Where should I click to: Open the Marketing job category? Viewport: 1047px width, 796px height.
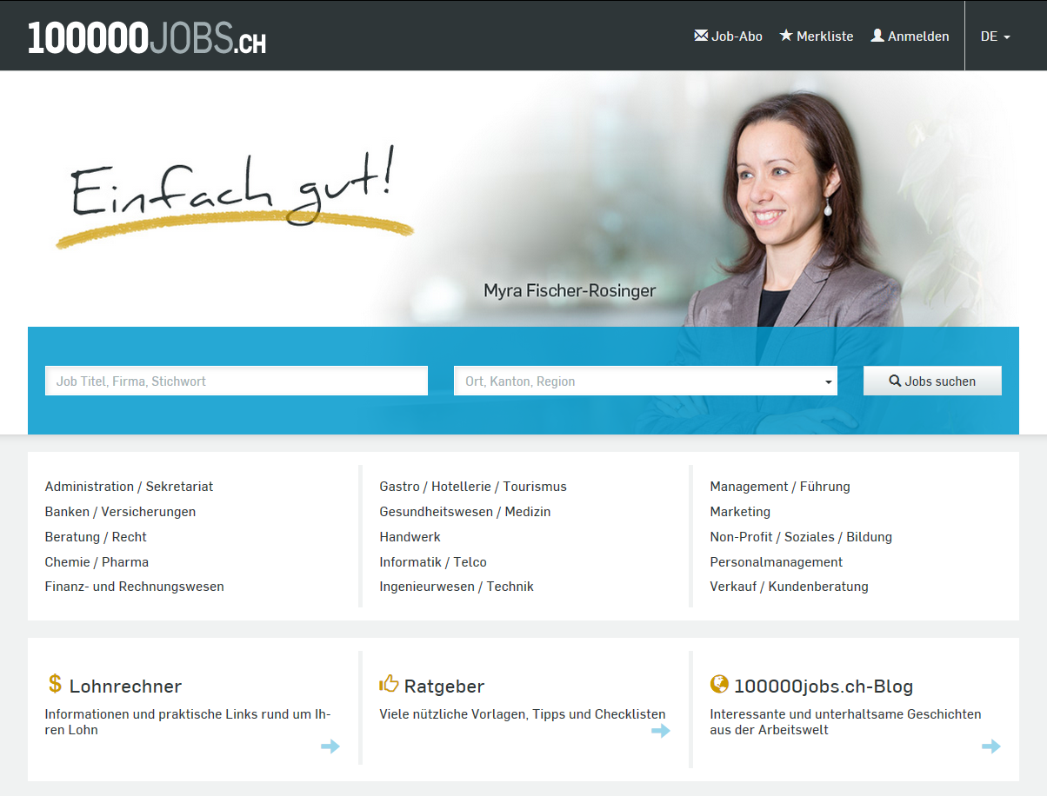point(740,512)
